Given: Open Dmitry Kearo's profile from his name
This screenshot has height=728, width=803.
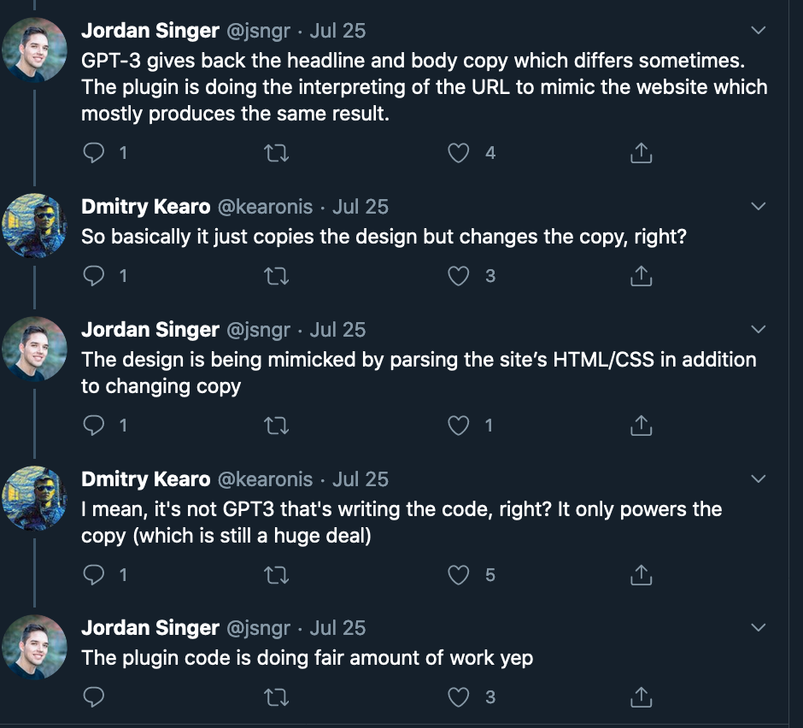Looking at the screenshot, I should point(145,207).
